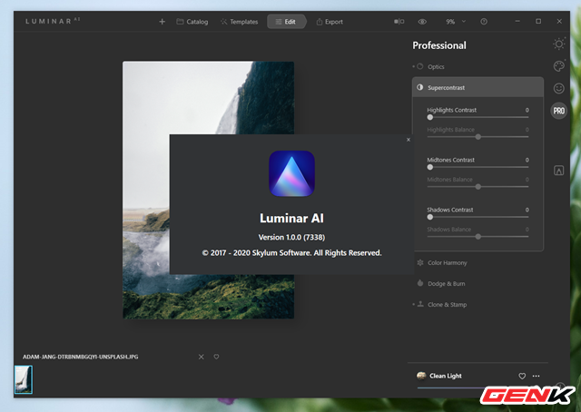
Task: Click the Midtones Contrast slider handle
Action: click(x=429, y=168)
